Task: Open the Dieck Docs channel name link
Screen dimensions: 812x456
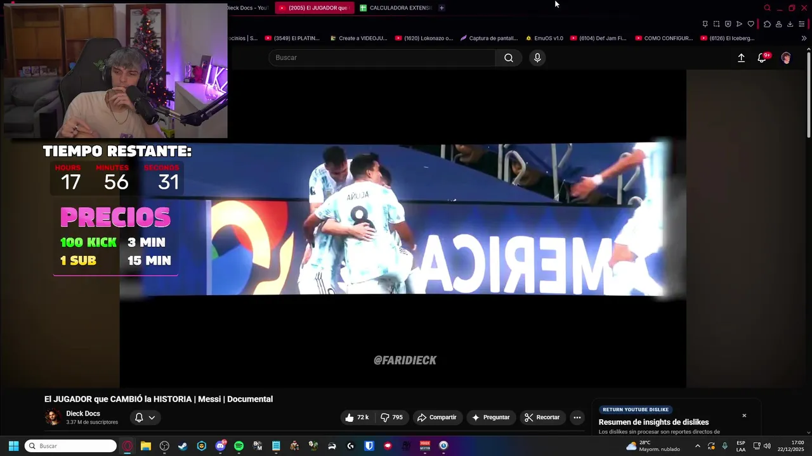Action: [83, 414]
